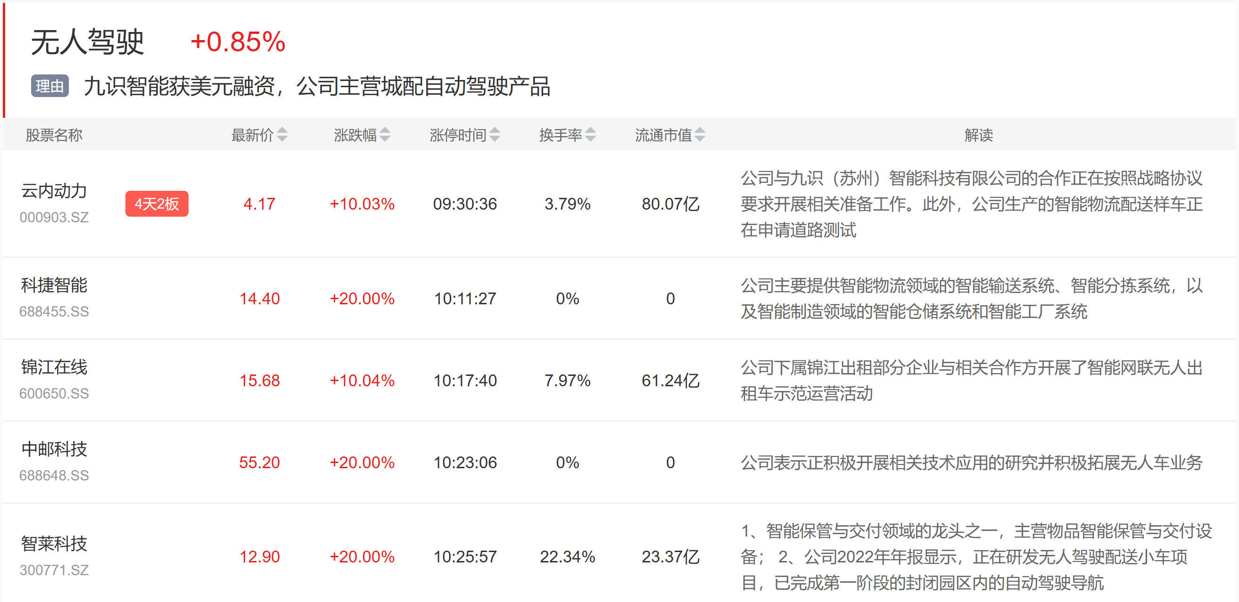1239x602 pixels.
Task: Click the 理由 tag badge
Action: pyautogui.click(x=50, y=86)
